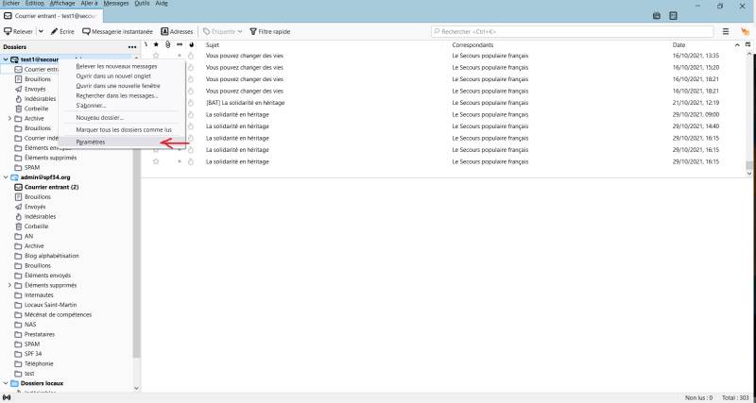Toggle read status of the 13:35 message
The image size is (756, 403).
180,56
